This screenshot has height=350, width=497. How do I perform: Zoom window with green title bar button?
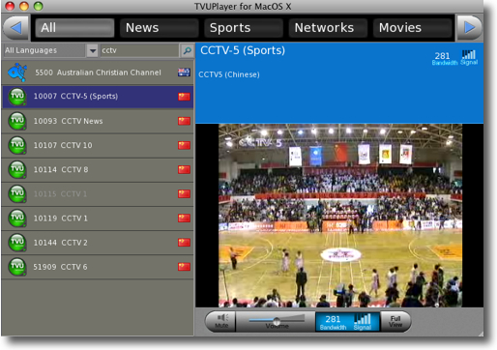39,6
